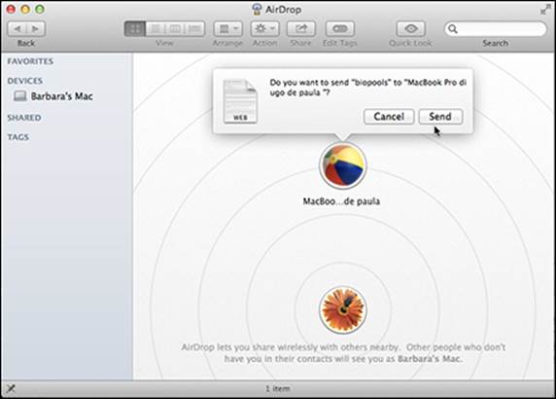Select the beach ball MacBook recipient

point(342,165)
